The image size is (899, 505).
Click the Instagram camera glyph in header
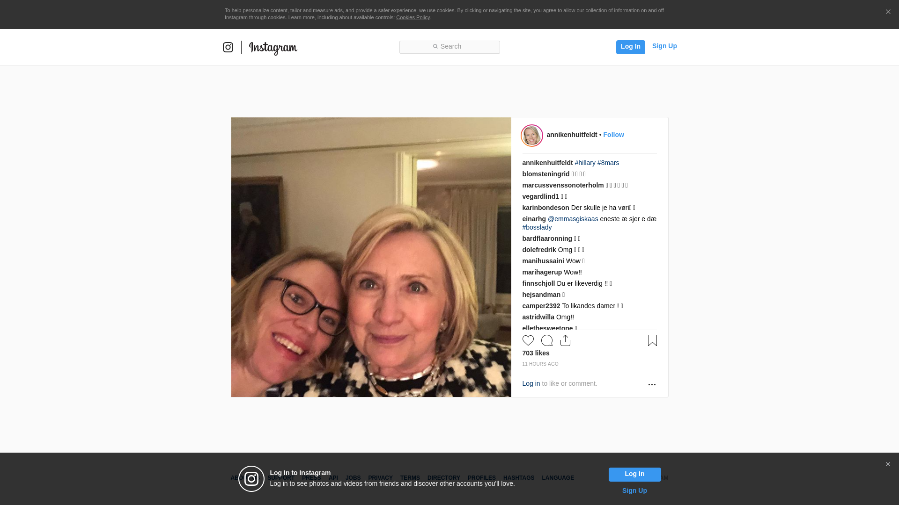[228, 47]
